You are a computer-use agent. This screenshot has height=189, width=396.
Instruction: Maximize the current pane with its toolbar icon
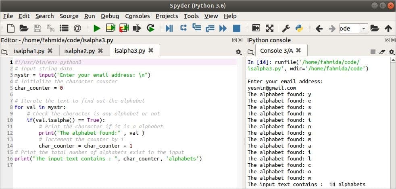(x=256, y=28)
